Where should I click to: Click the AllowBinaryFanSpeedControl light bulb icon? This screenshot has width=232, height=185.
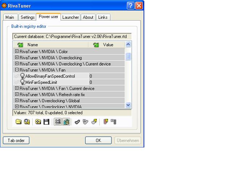pyautogui.click(x=22, y=76)
